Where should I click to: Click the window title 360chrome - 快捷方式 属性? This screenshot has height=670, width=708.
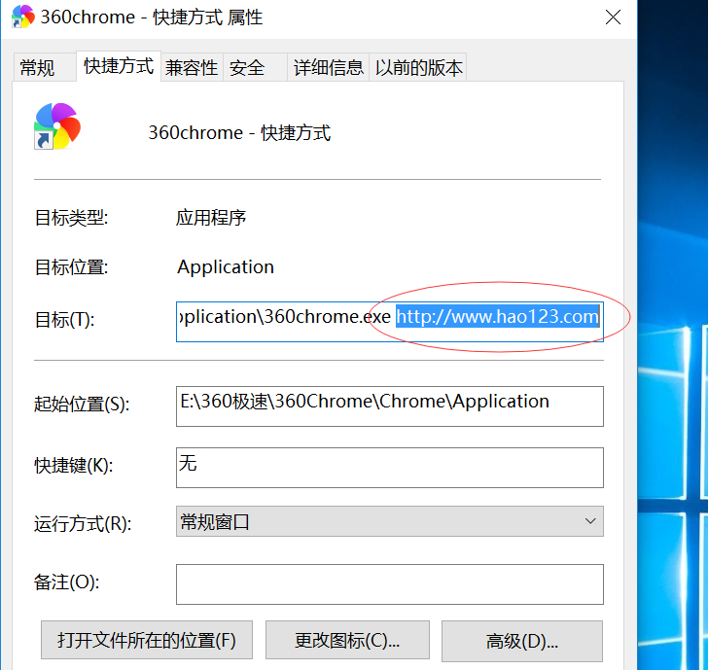click(x=152, y=18)
